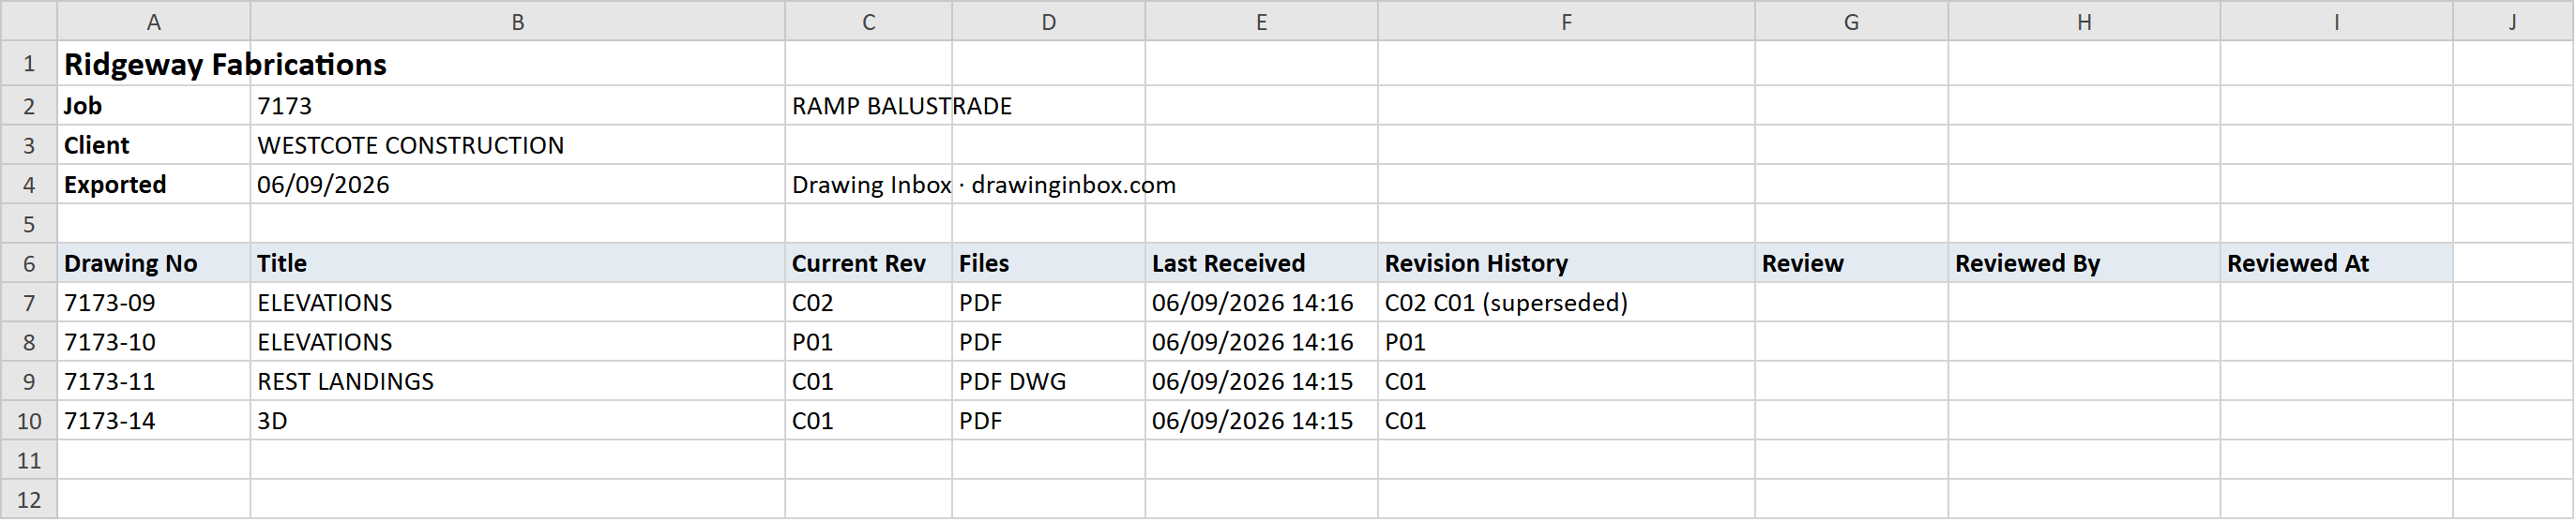Image resolution: width=2576 pixels, height=521 pixels.
Task: Select row 10 header
Action: [x=29, y=421]
